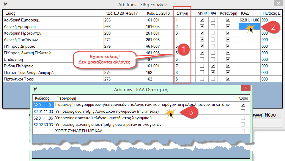Screen dimensions: 285x161
Task: Click the Κωδ. Ε3 2014-2017 column header
Action: (x=124, y=13)
